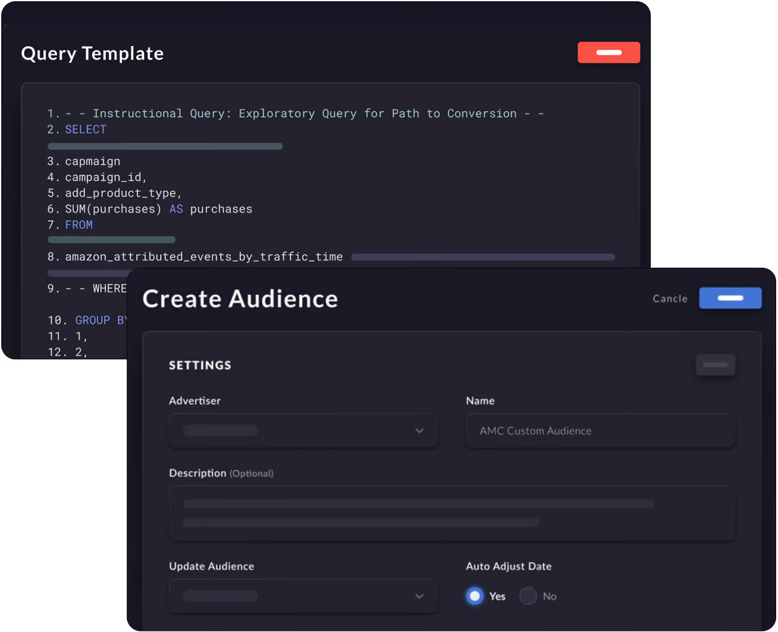Click 'add_product_type,' on query line 5
The width and height of the screenshot is (778, 632).
(x=123, y=193)
